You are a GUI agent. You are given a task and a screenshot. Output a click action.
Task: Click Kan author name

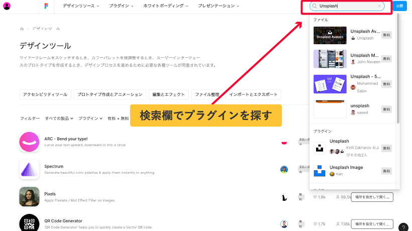tap(340, 174)
